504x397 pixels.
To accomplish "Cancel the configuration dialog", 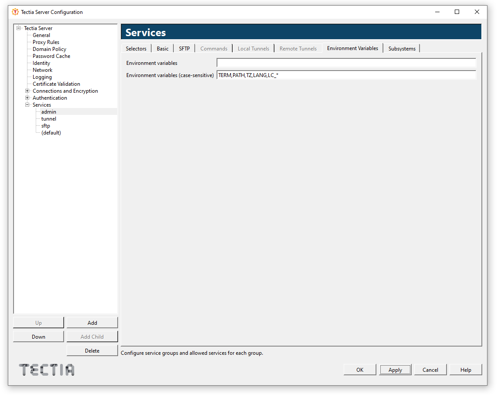I will pos(430,370).
